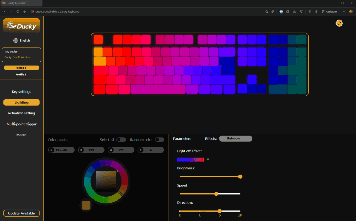
Task: Expand the browser toolbar chevron menu
Action: point(344,11)
